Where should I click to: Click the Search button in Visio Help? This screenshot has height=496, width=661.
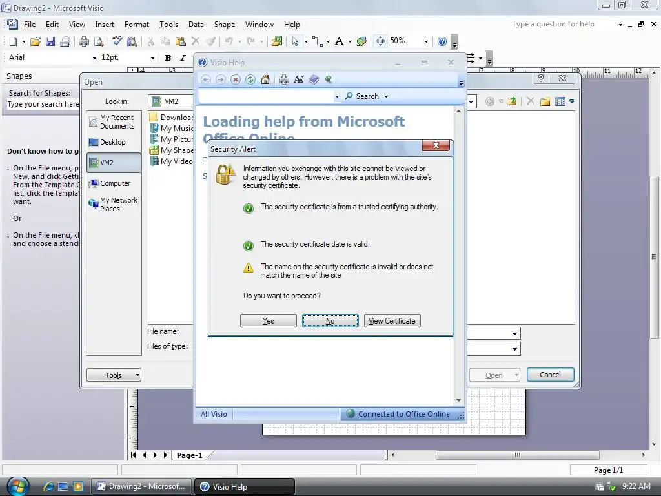click(362, 96)
